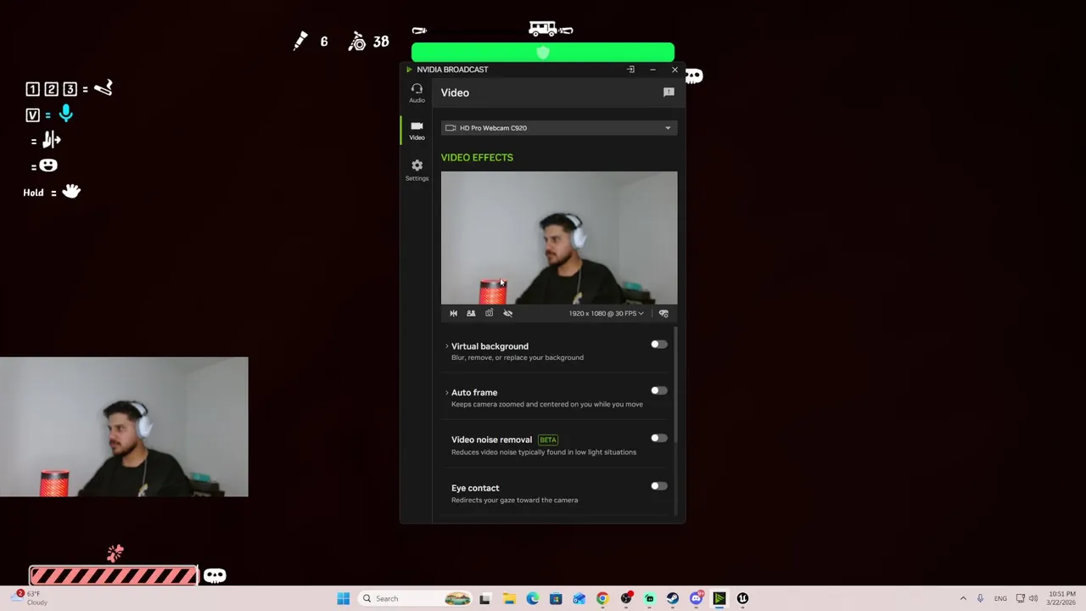The height and width of the screenshot is (611, 1086).
Task: Click the icon right of resolution dropdown
Action: 663,313
